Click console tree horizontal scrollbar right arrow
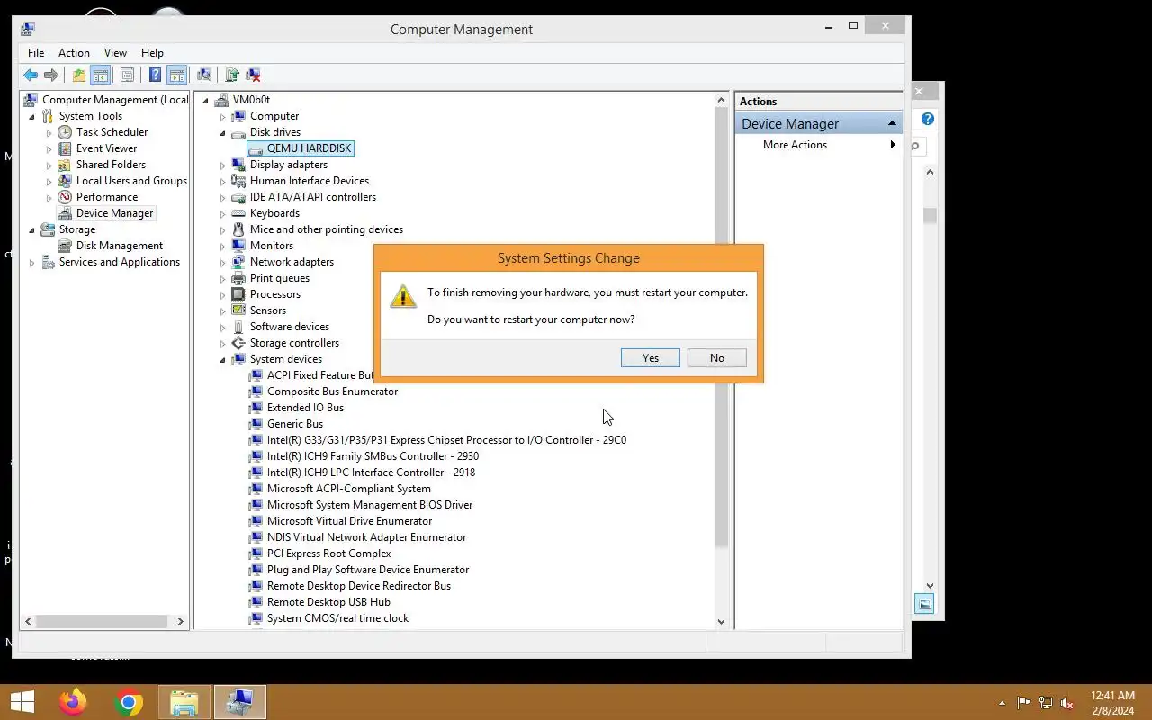 pos(180,621)
